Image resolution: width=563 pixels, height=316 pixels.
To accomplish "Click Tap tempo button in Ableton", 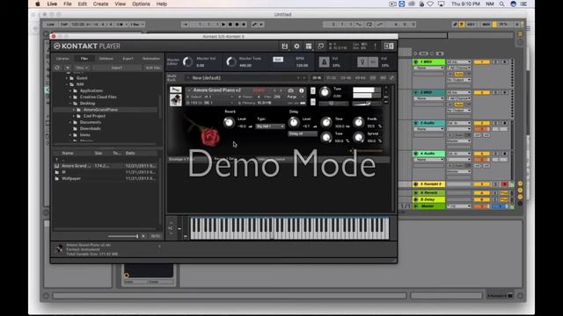I will coord(64,25).
